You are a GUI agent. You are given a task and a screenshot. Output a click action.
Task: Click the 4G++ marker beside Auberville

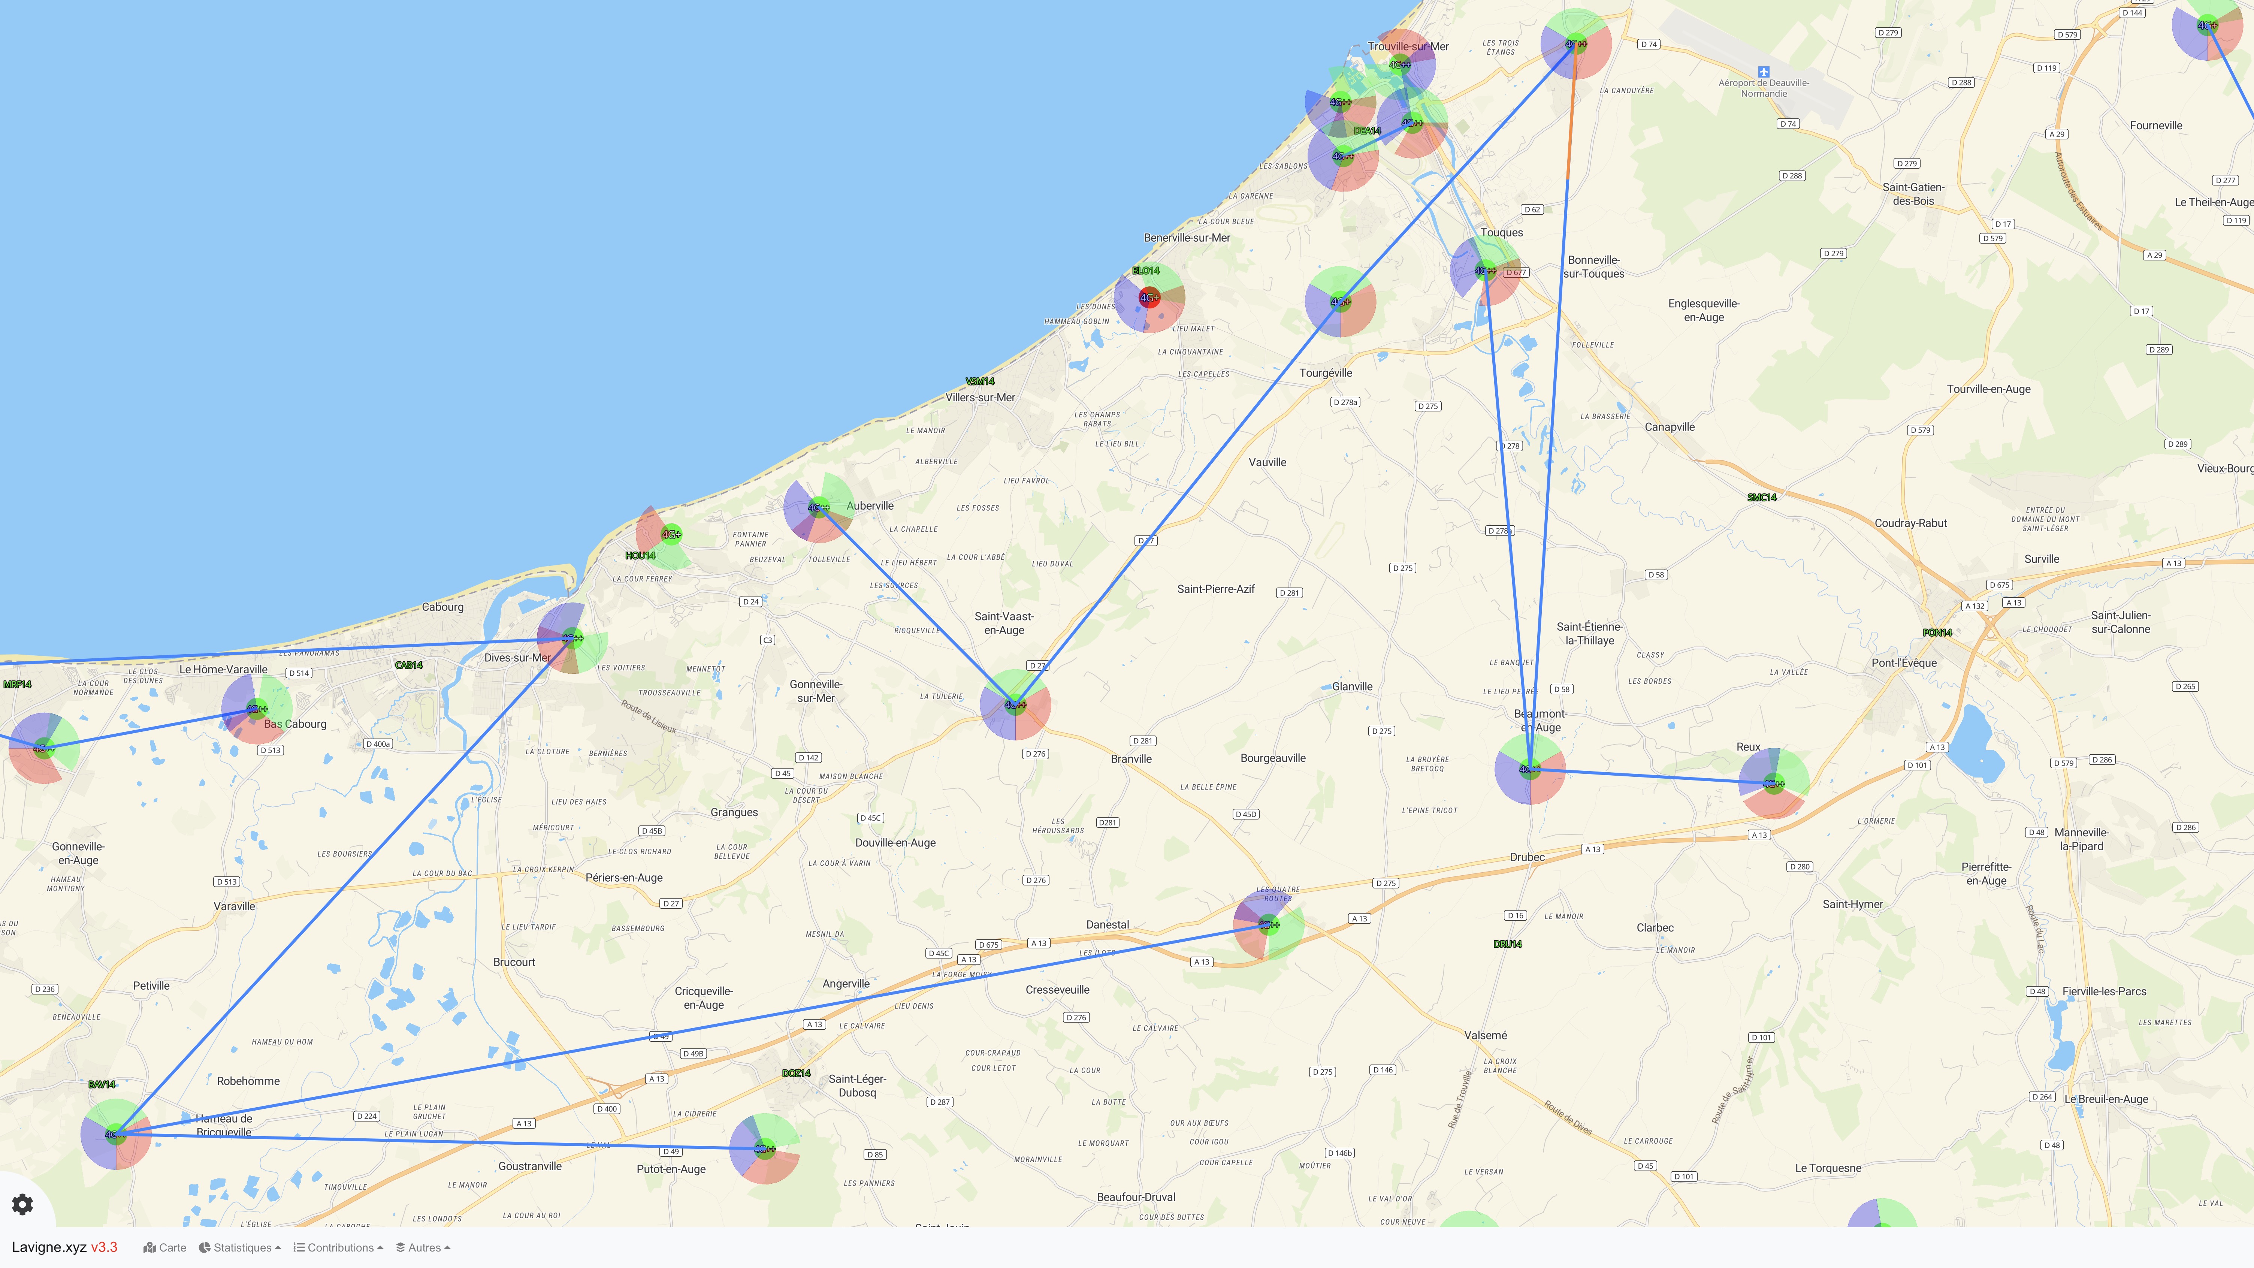(x=818, y=508)
